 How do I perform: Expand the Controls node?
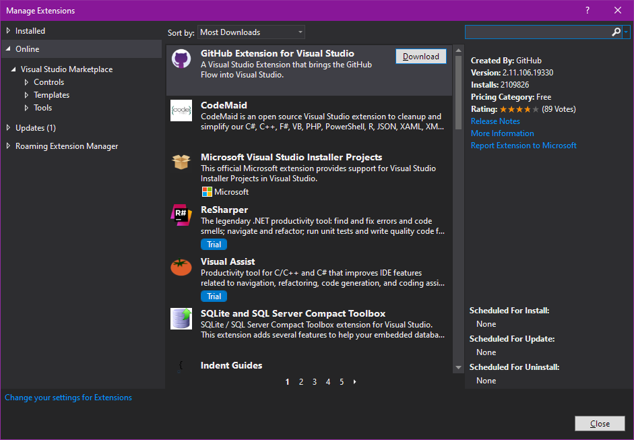tap(26, 82)
